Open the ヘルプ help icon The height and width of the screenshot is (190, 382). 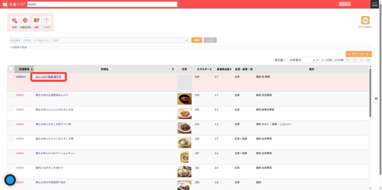pos(47,20)
